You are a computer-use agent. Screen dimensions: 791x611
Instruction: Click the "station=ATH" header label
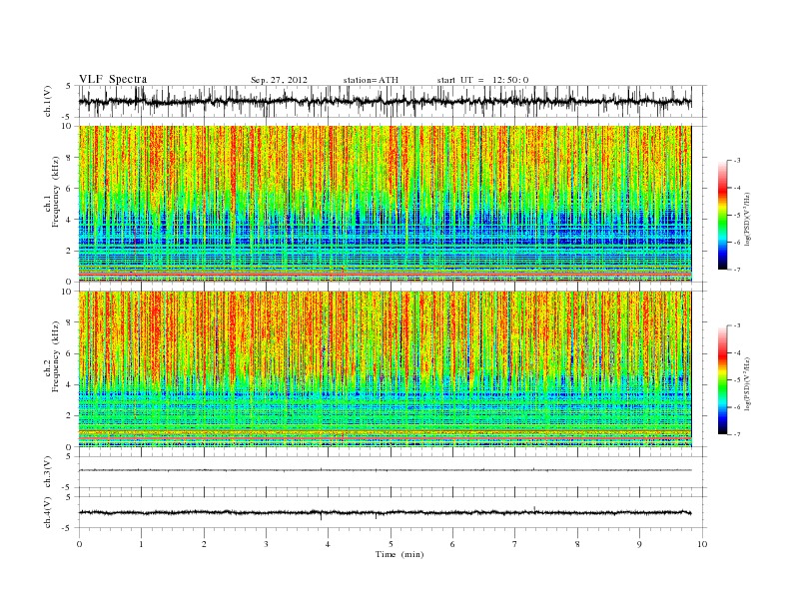click(371, 80)
